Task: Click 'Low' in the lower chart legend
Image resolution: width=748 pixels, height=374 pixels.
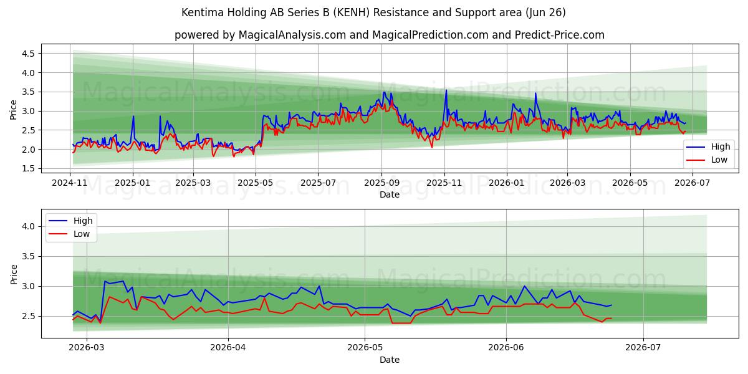Action: 82,234
